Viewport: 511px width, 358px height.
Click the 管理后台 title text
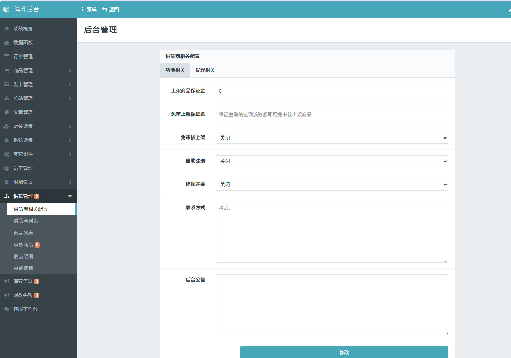[27, 9]
